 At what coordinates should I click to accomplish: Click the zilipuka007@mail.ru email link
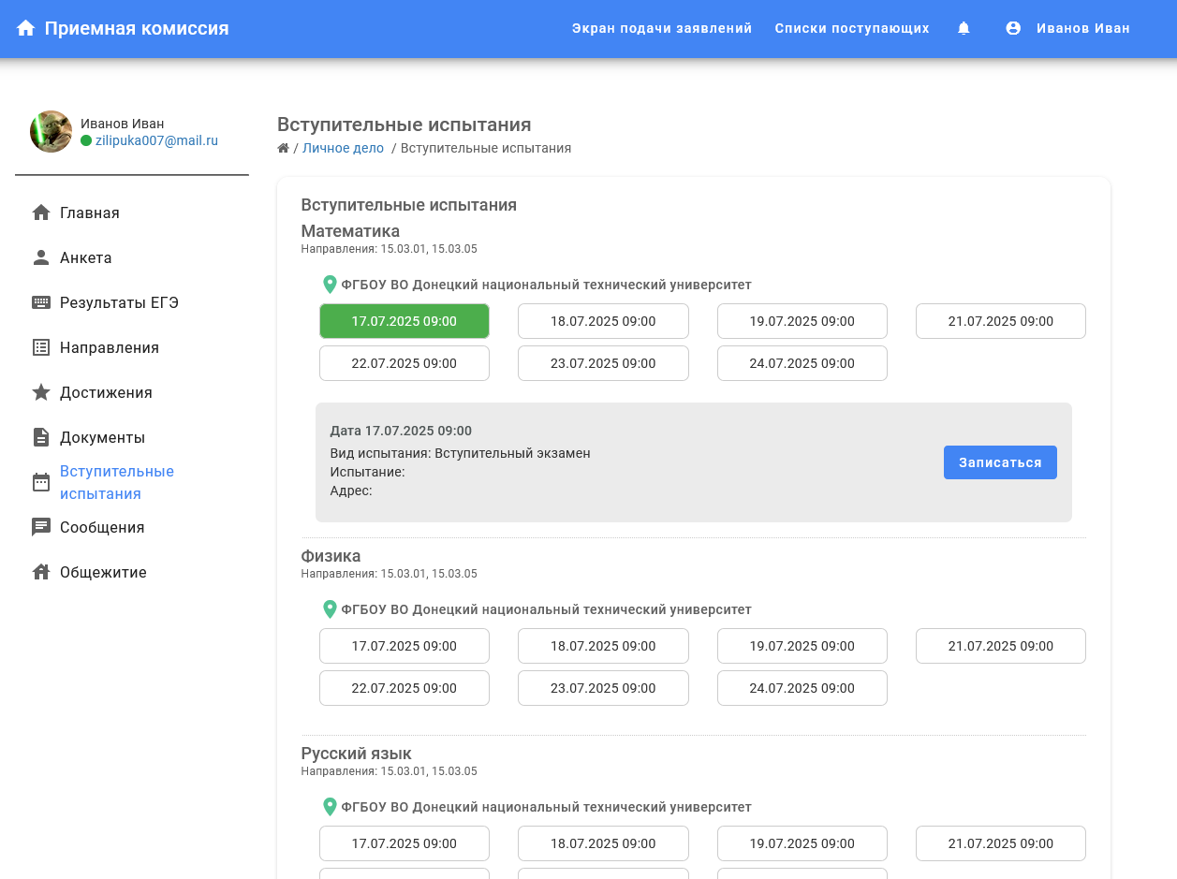pos(156,140)
